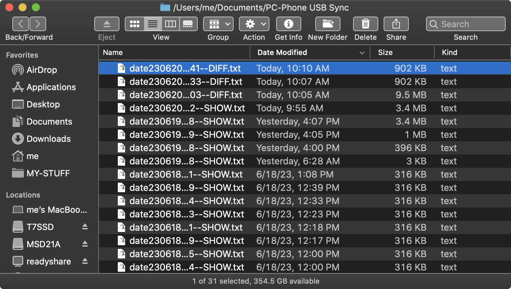Select file modified Yesterday, 4:00 PM
Screen dimensions: 511x289
[305, 148]
